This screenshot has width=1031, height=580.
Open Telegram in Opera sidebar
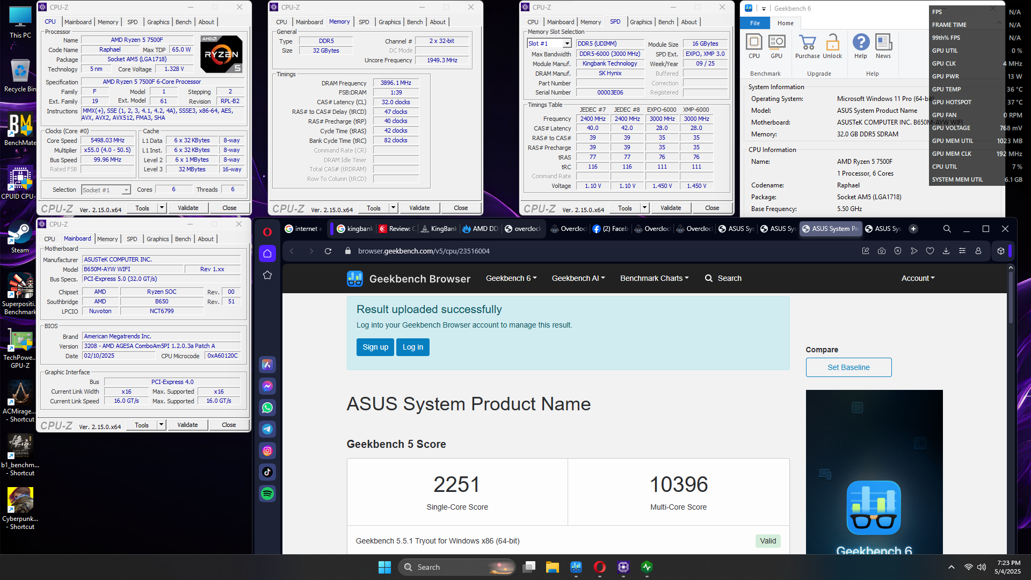[x=267, y=429]
